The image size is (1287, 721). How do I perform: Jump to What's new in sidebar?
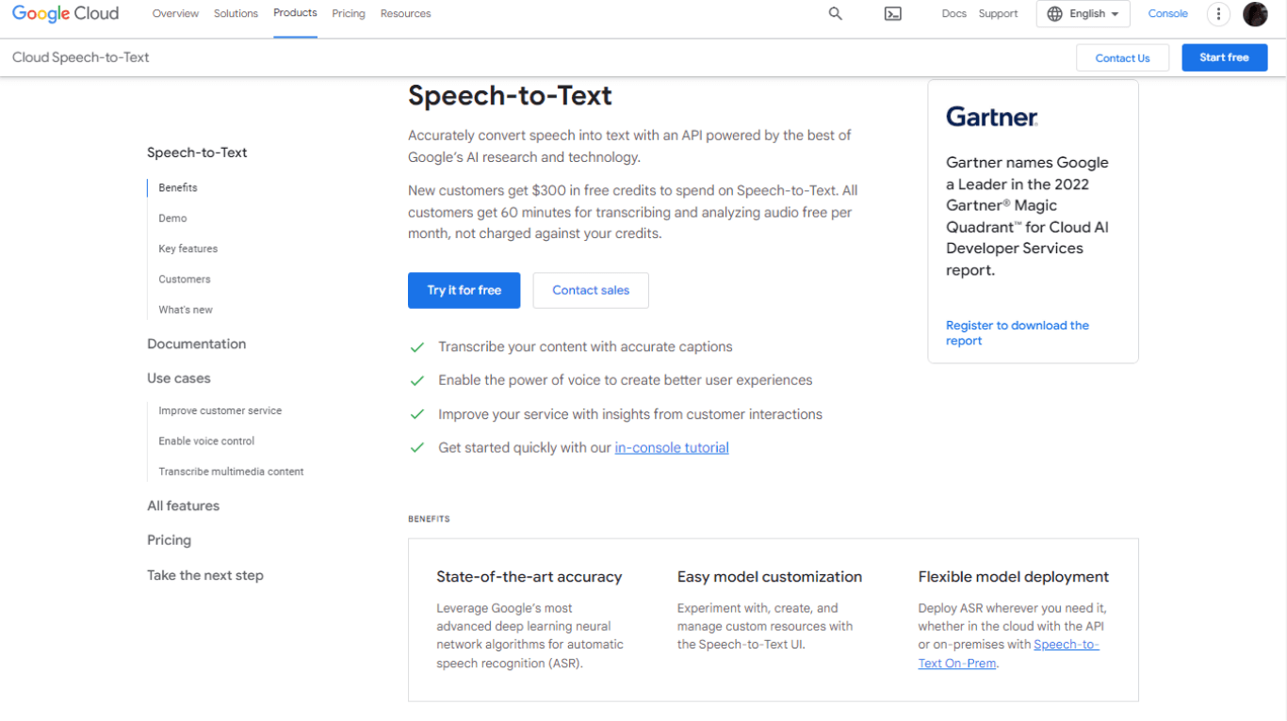pos(186,310)
